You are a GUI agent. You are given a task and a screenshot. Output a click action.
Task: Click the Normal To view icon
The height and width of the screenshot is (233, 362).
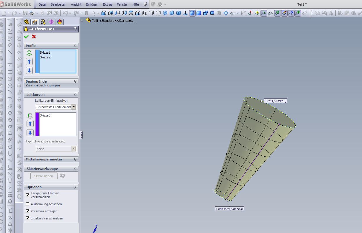tap(185, 13)
